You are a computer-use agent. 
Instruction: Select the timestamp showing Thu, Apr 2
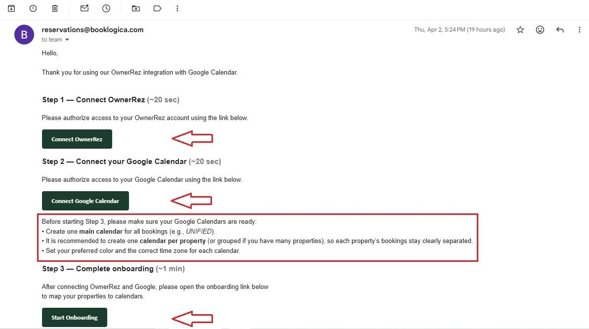pyautogui.click(x=460, y=30)
